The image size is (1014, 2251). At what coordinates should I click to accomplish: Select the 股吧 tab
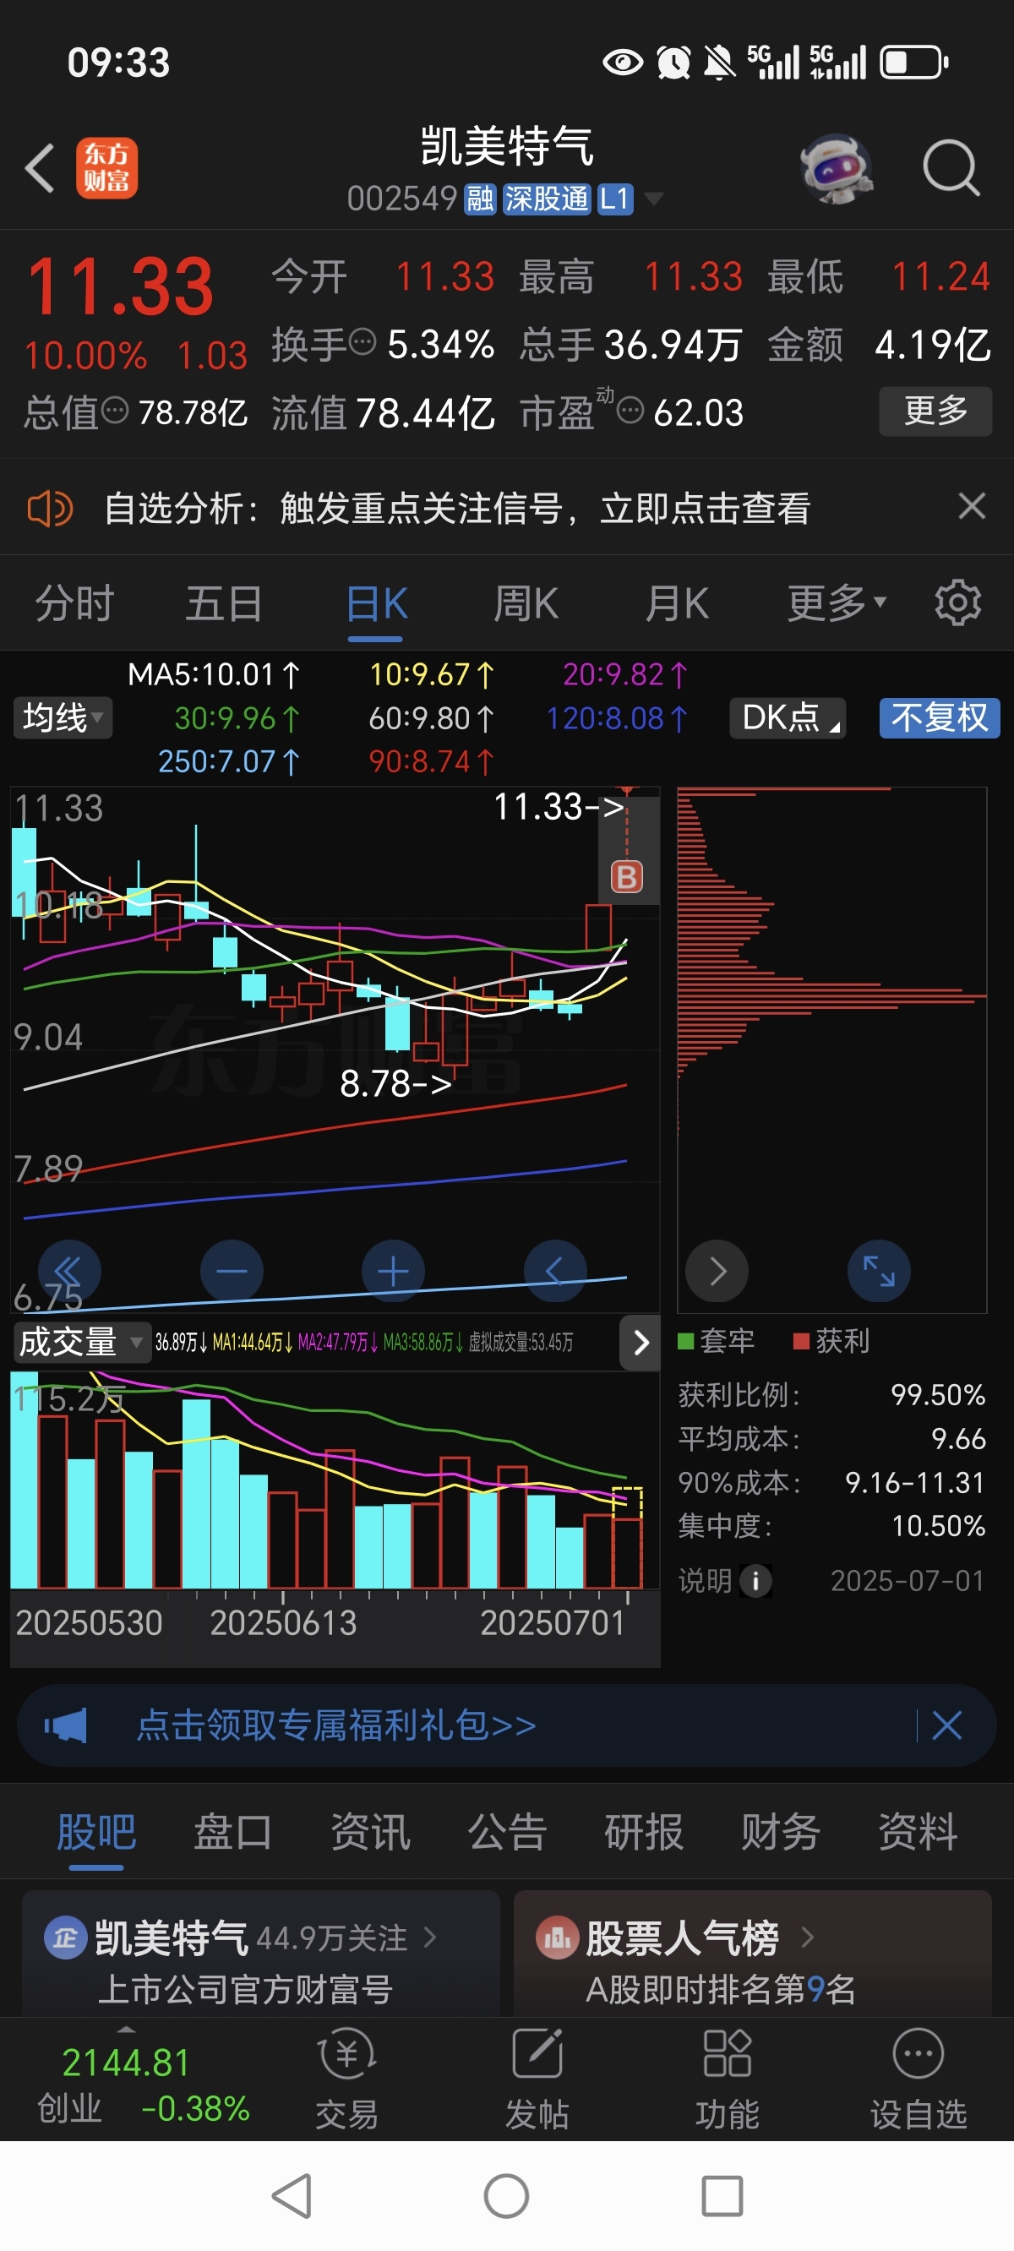tap(96, 1831)
